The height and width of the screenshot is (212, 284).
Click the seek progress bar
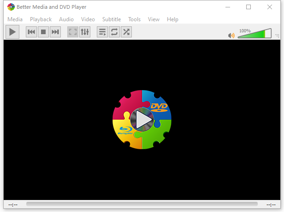pyautogui.click(x=142, y=204)
